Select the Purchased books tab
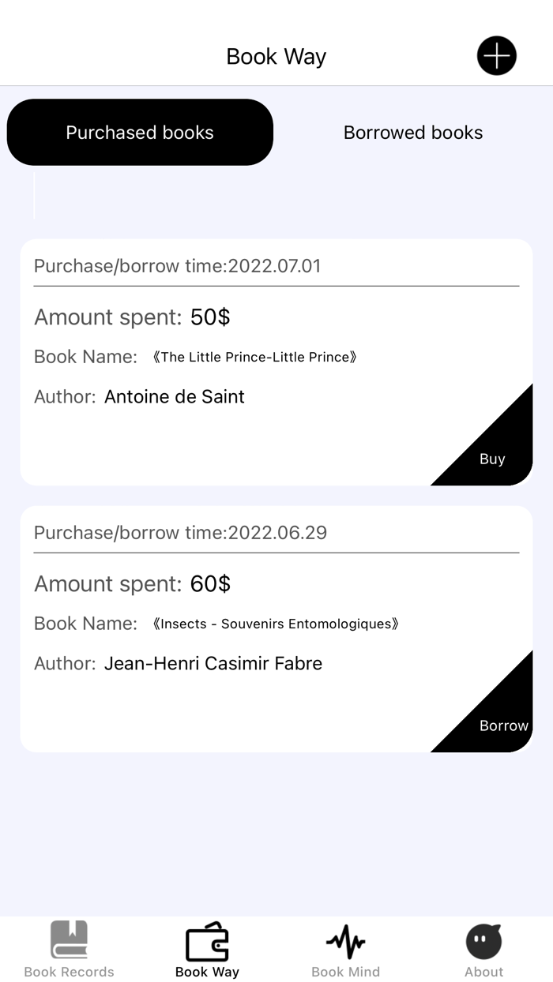 (x=140, y=132)
